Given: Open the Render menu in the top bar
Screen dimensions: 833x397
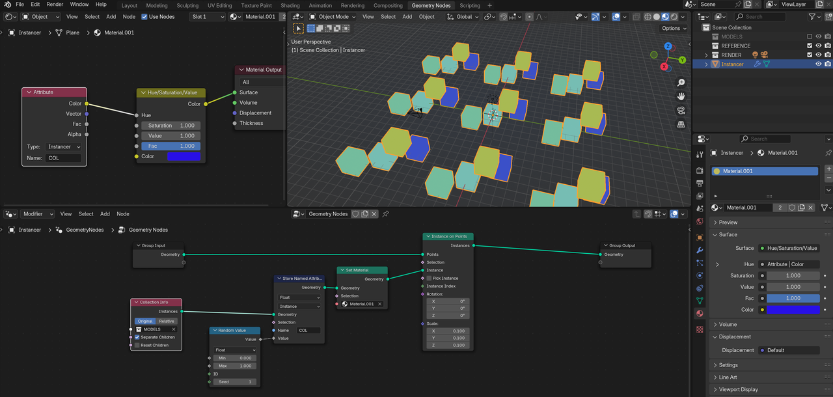Looking at the screenshot, I should (x=55, y=5).
